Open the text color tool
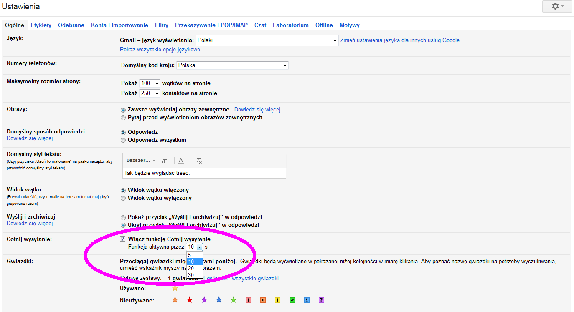Viewport: 574px width, 312px height. [x=183, y=161]
